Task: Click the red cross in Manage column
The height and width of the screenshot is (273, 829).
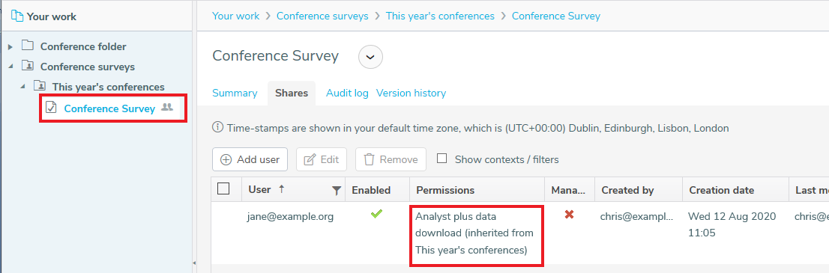Action: 569,215
